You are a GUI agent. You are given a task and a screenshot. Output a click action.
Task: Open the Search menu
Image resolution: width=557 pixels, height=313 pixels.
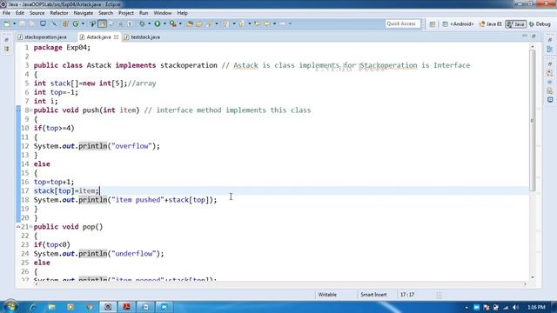(105, 13)
